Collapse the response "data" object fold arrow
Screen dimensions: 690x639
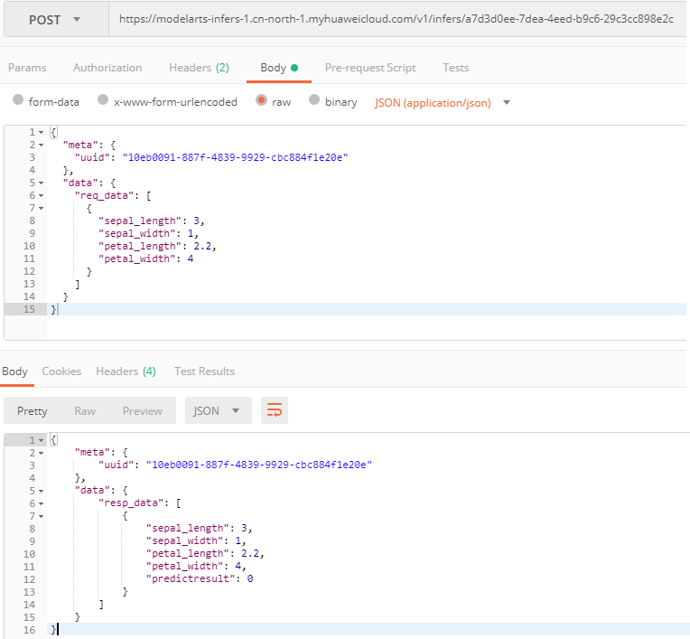(41, 491)
